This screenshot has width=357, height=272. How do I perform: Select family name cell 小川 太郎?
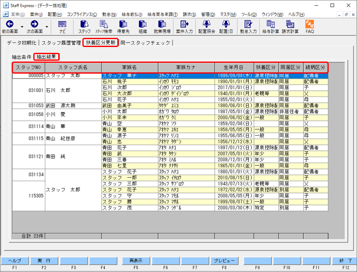click(130, 111)
